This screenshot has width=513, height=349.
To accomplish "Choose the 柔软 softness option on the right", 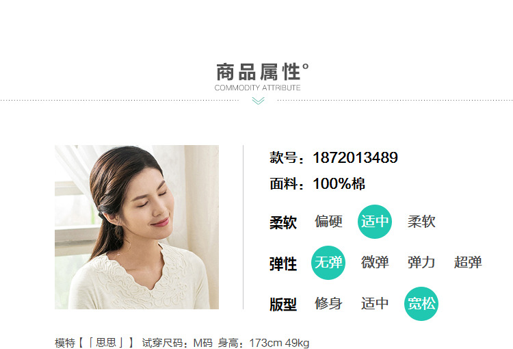I will click(x=421, y=222).
